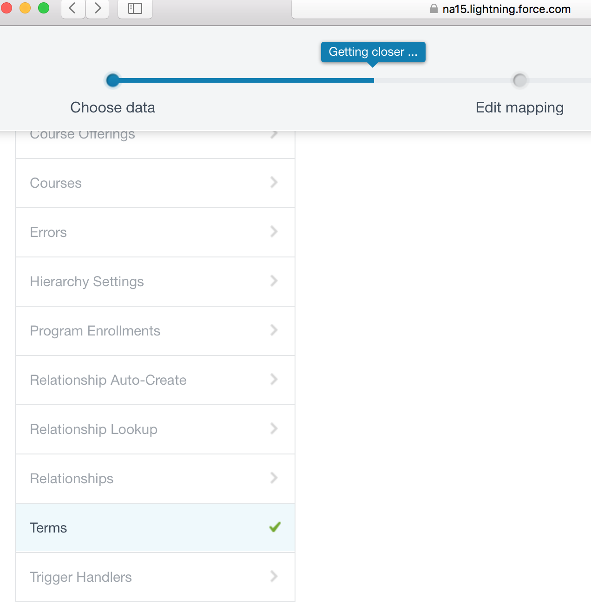591x605 pixels.
Task: Expand the Errors row chevron
Action: (x=274, y=231)
